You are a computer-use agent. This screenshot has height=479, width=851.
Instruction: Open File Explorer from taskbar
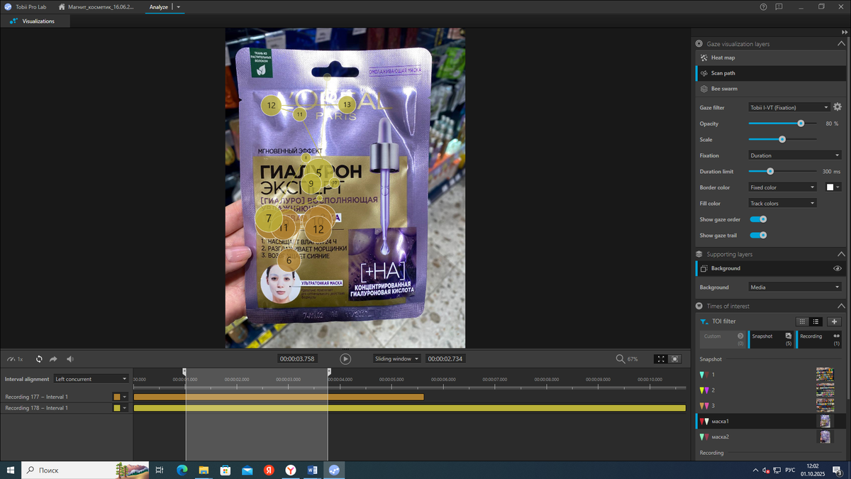(204, 470)
